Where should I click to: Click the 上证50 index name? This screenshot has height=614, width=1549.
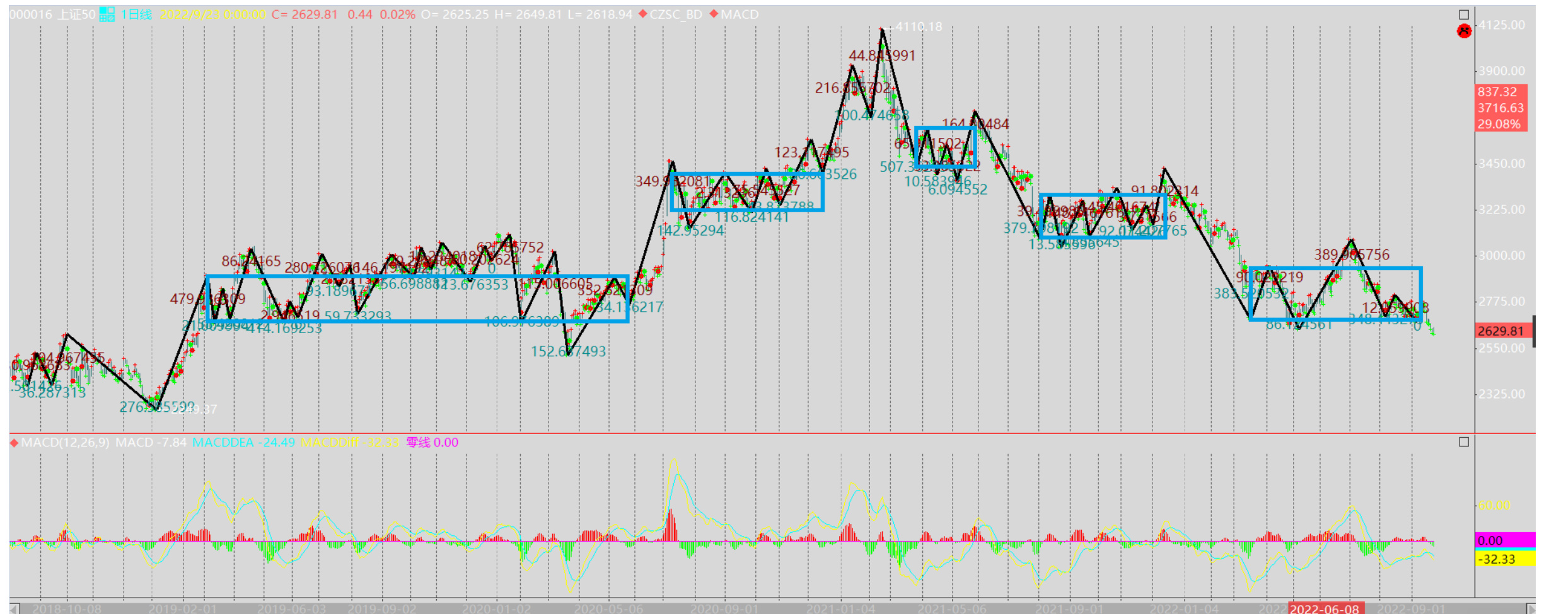pyautogui.click(x=77, y=14)
